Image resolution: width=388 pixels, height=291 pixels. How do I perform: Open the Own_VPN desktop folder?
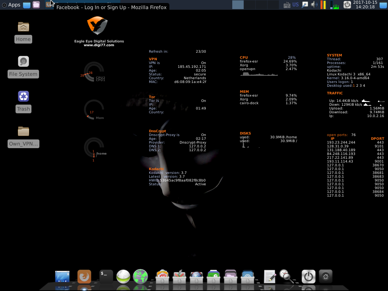point(23,137)
